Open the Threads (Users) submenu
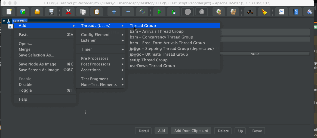Screen dimensions: 317x138 click(x=100, y=26)
